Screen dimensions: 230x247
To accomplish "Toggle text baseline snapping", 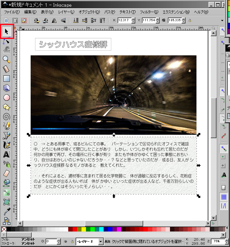I will pyautogui.click(x=224, y=175).
